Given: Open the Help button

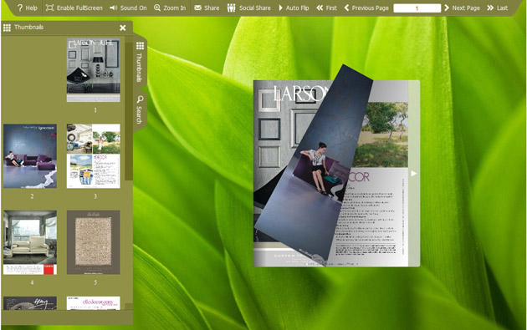Looking at the screenshot, I should 27,8.
